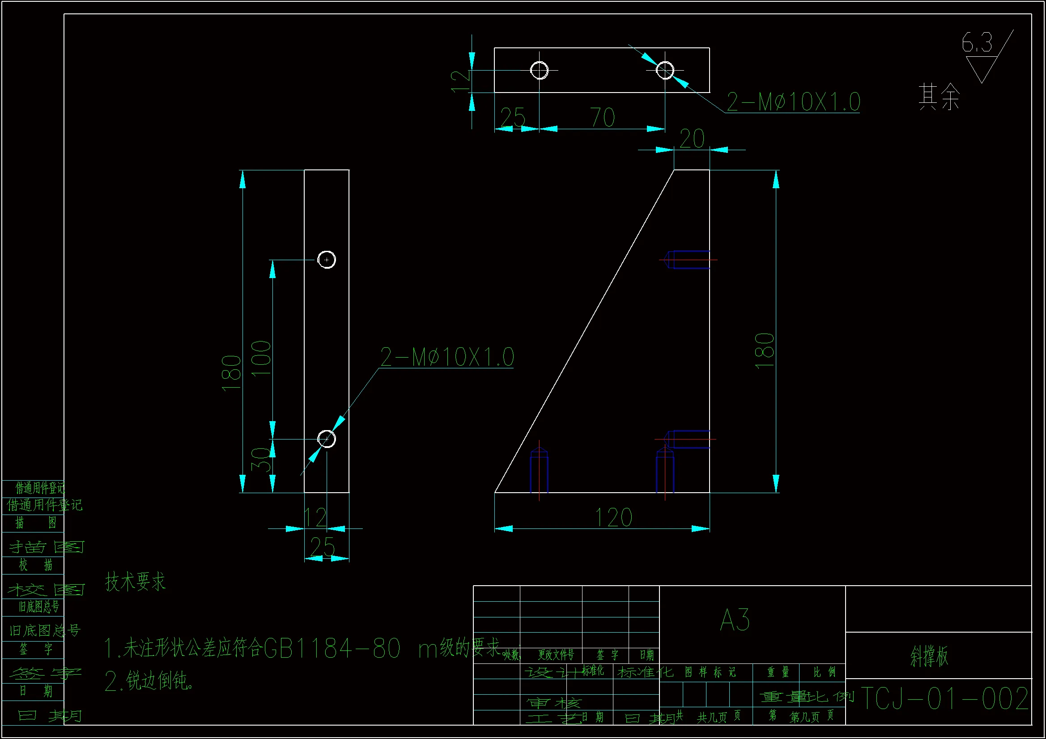The width and height of the screenshot is (1046, 739).
Task: Select the right threaded hole circle in top view
Action: (665, 71)
